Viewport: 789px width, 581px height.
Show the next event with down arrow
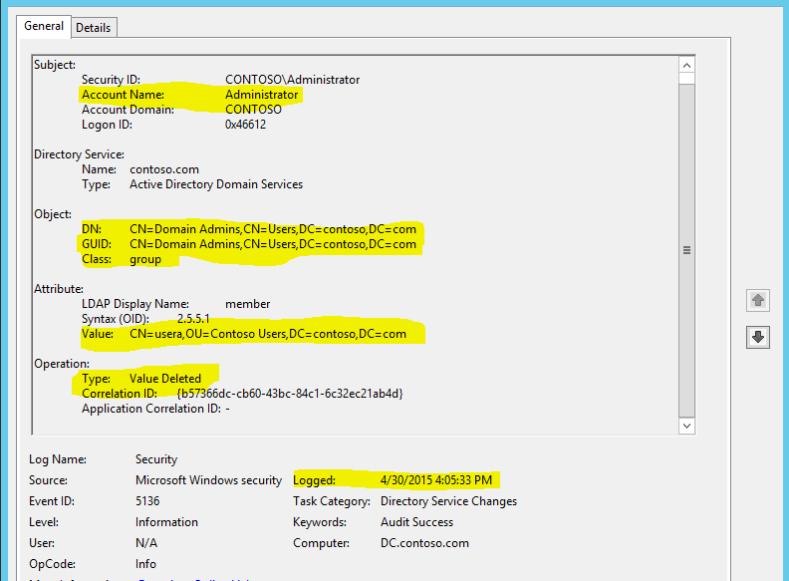coord(758,337)
